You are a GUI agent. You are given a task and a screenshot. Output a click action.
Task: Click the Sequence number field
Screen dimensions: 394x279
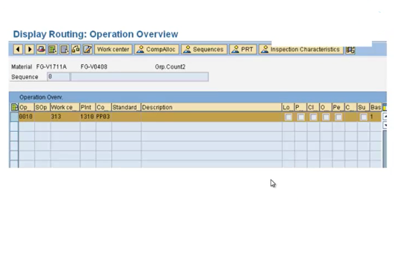pos(58,77)
